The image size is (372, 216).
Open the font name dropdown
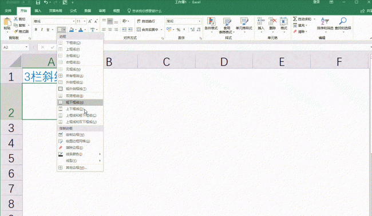74,21
